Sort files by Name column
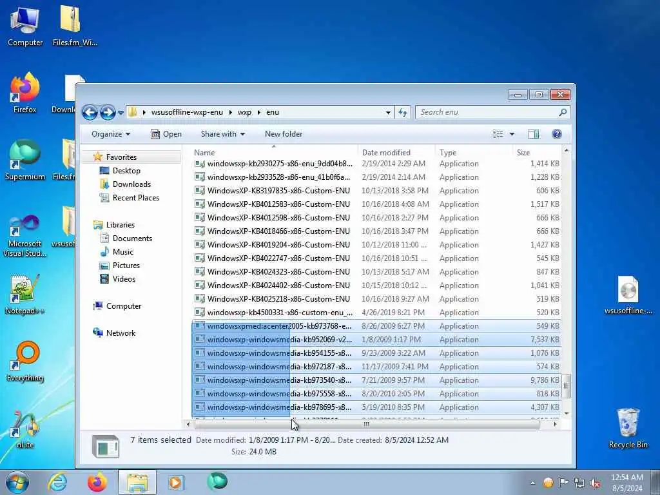Screen dimensions: 660x495 click(274, 152)
